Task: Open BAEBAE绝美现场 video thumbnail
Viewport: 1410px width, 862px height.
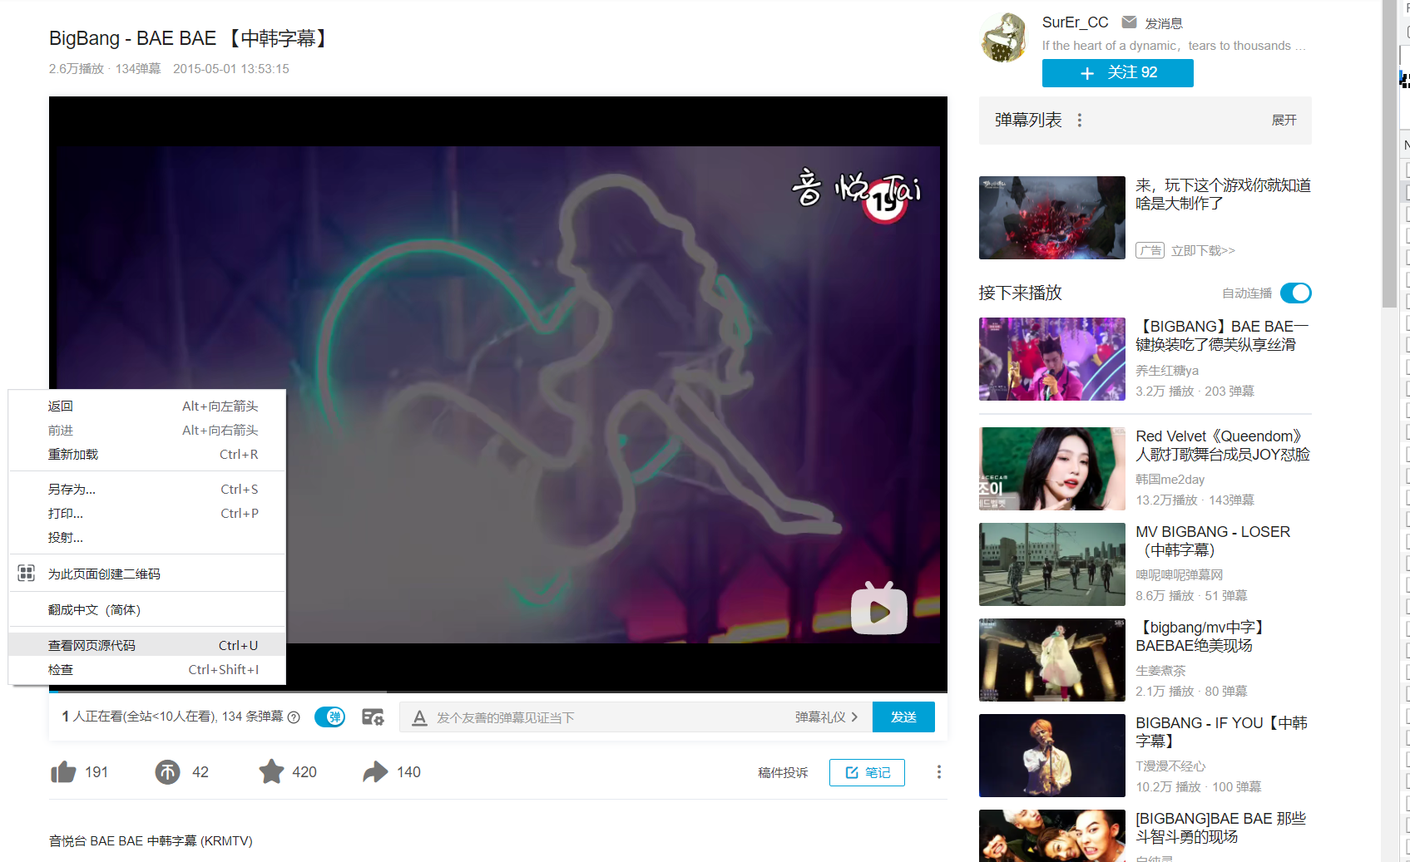Action: 1051,660
